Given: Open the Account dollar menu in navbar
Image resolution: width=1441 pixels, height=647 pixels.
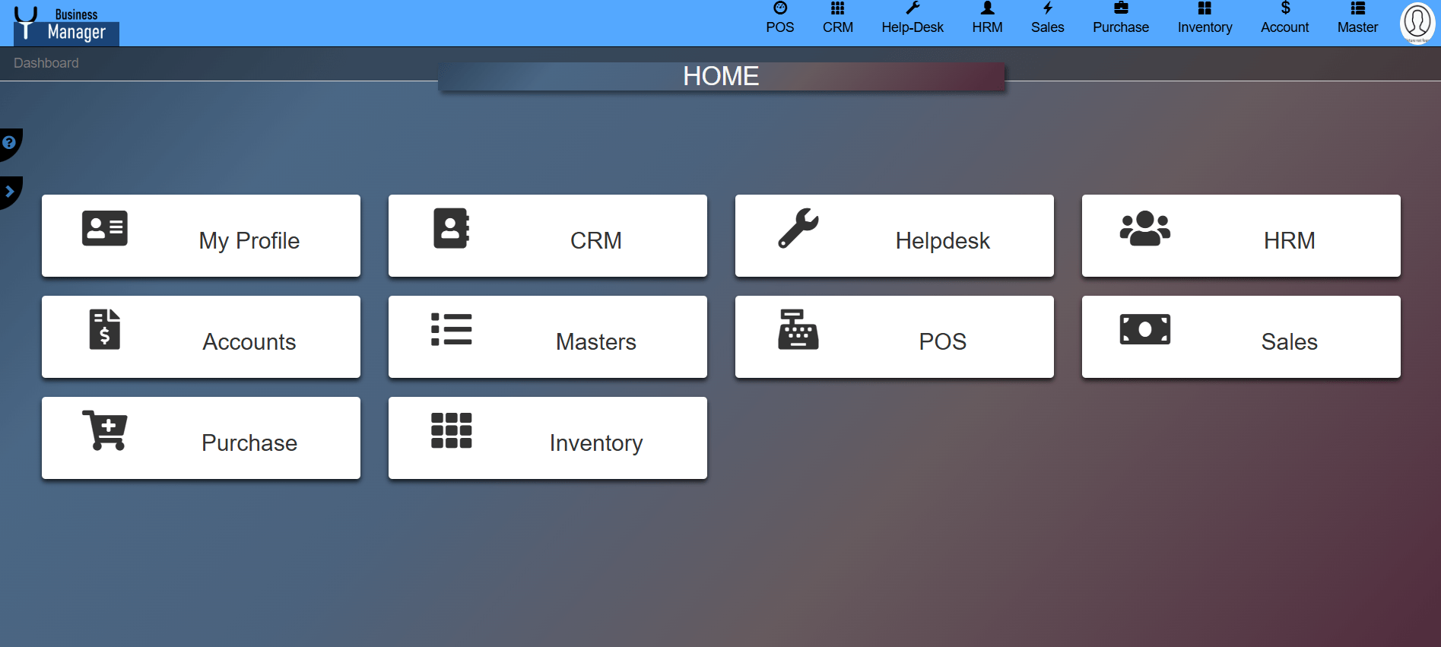Looking at the screenshot, I should tap(1284, 18).
